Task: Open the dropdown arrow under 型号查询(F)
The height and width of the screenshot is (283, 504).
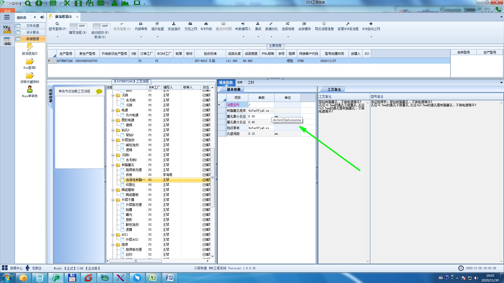Action: 57,37
